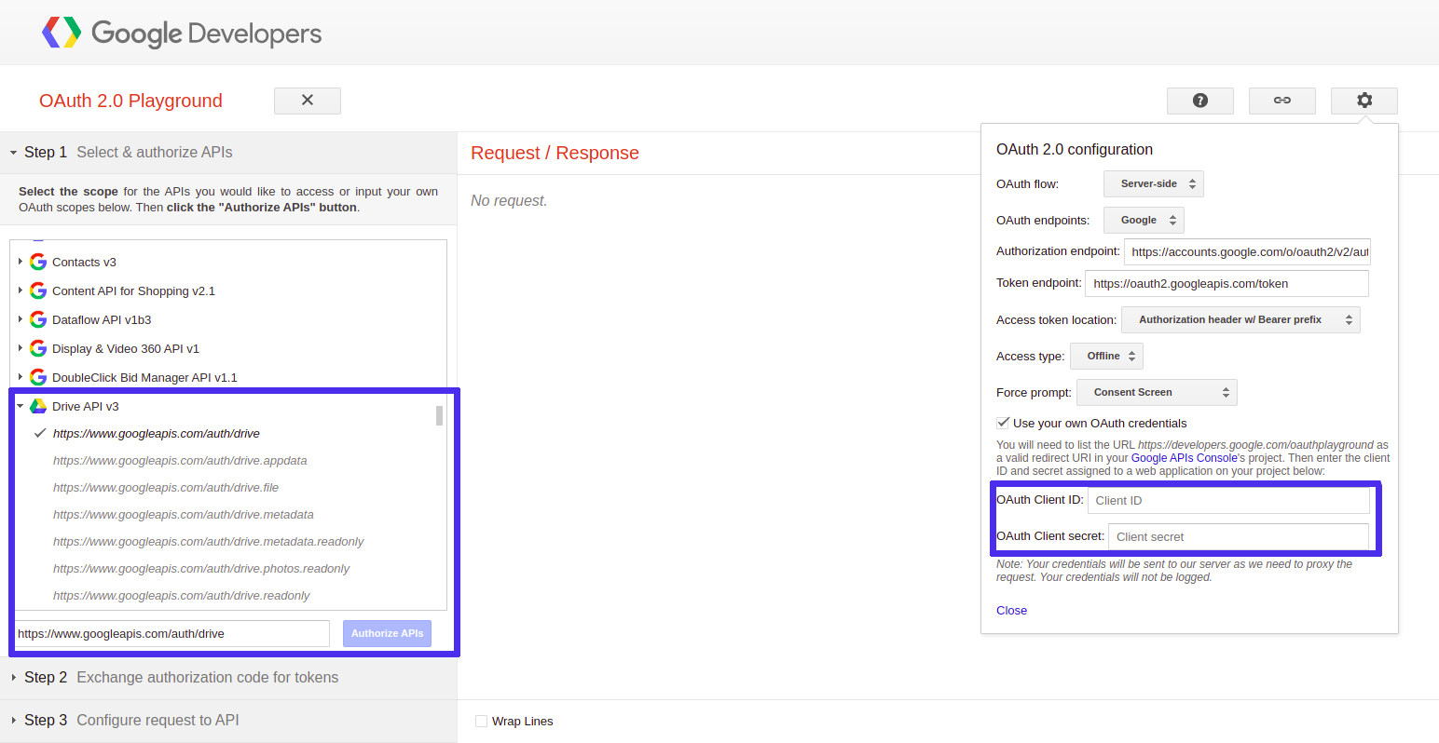Click the OAuth 2.0 configuration heading
The height and width of the screenshot is (743, 1439).
1075,149
